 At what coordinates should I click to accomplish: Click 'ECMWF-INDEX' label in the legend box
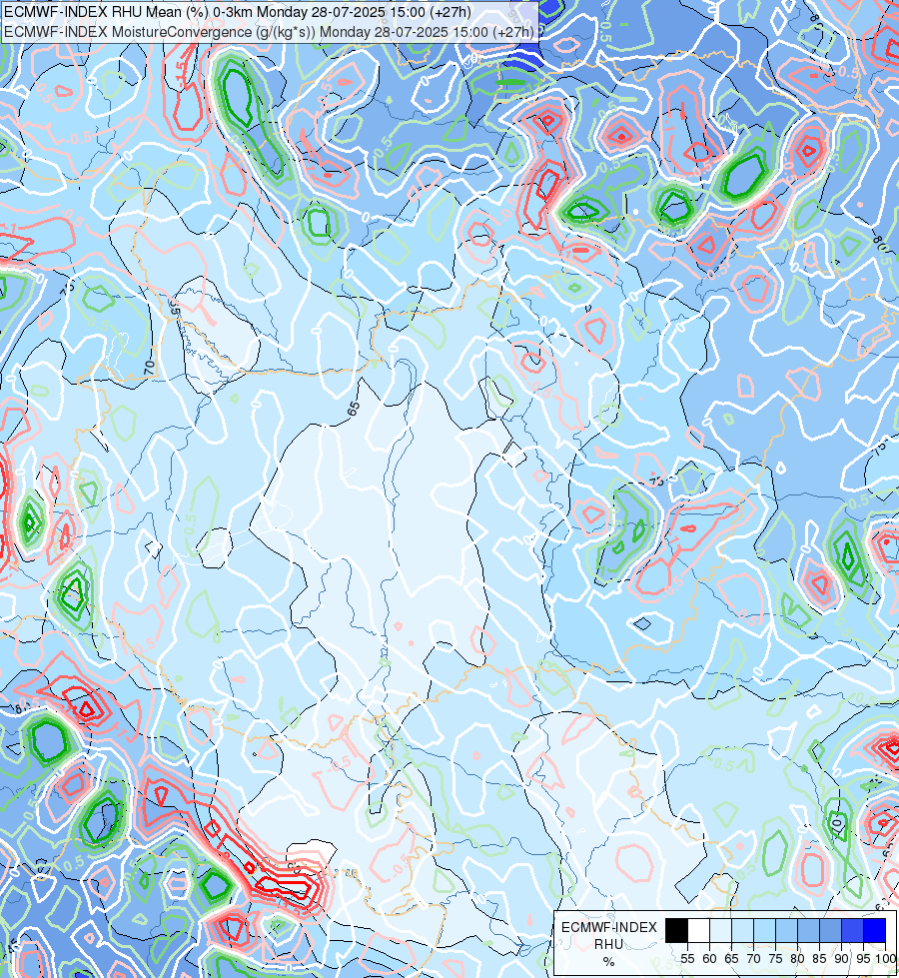coord(609,927)
